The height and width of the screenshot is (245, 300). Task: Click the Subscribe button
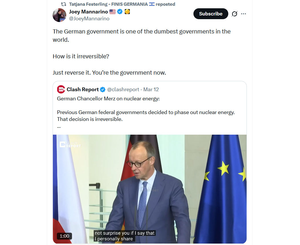point(211,14)
